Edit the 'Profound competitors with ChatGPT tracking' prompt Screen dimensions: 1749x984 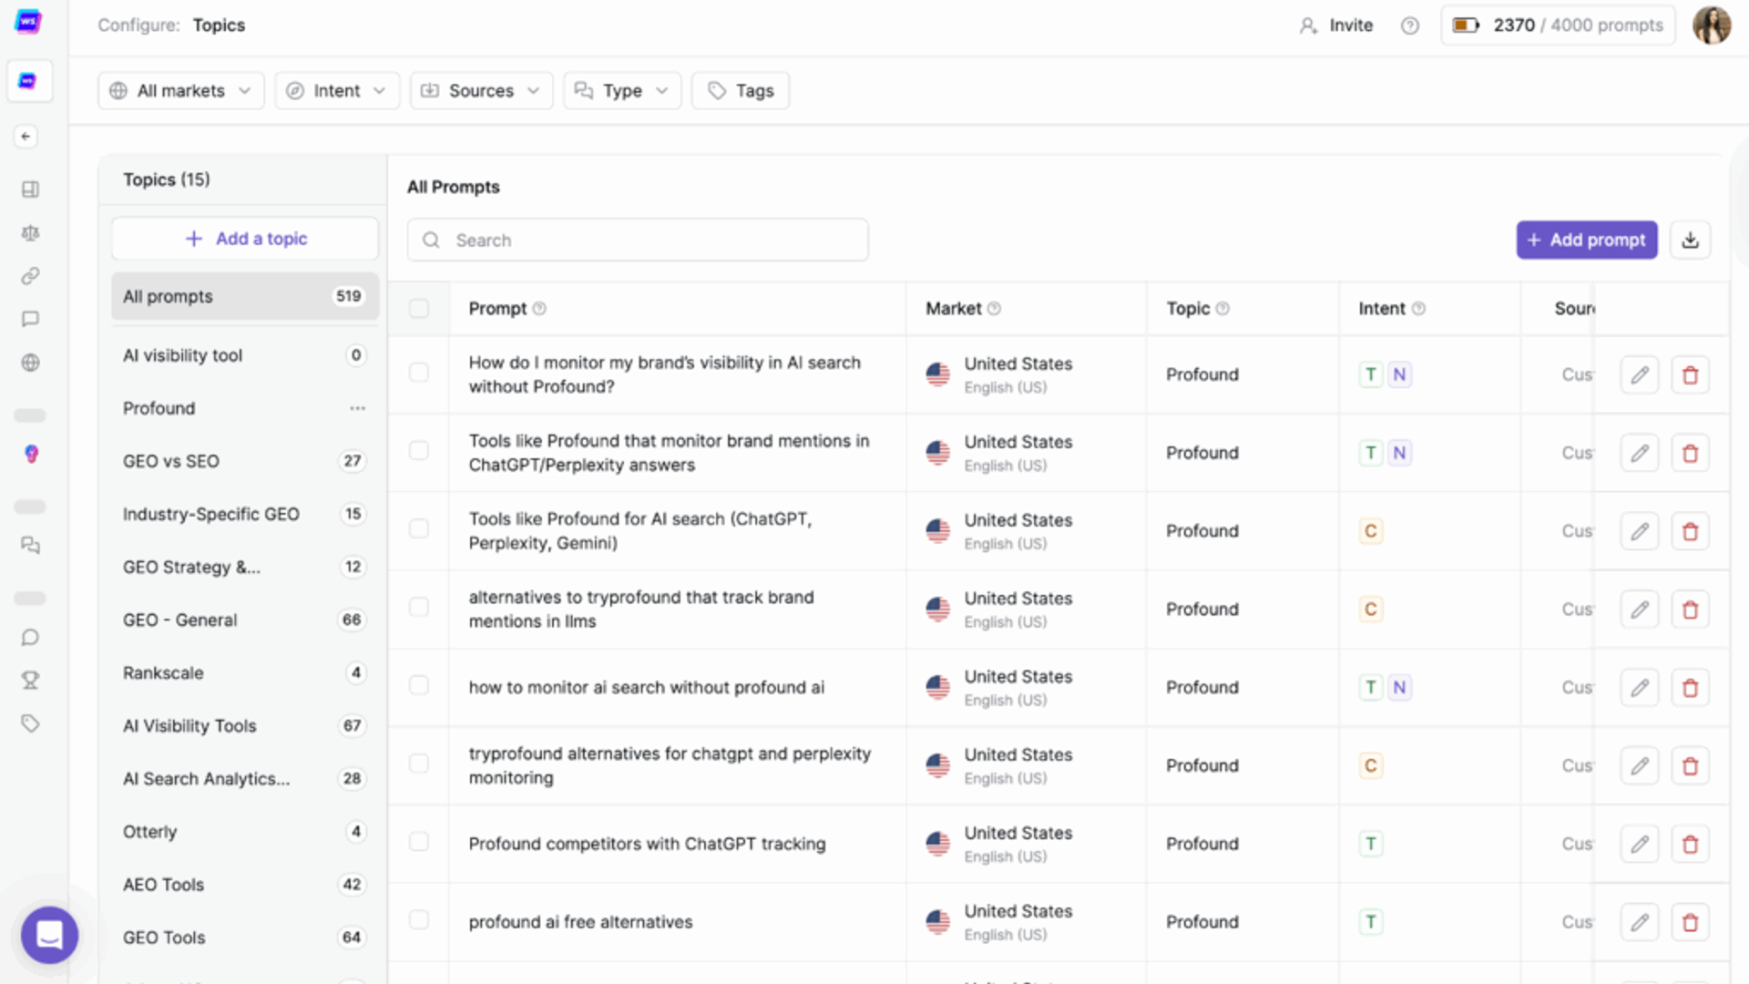1640,845
